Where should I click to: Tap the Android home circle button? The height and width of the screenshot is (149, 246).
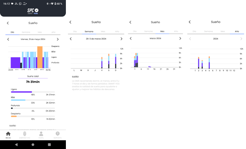[33, 145]
